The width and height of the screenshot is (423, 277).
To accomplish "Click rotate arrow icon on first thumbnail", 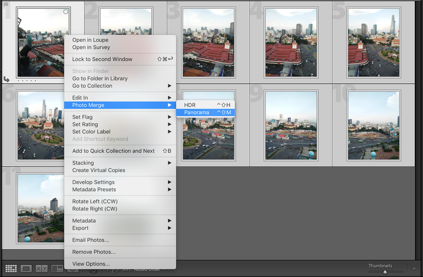I will click(x=7, y=79).
